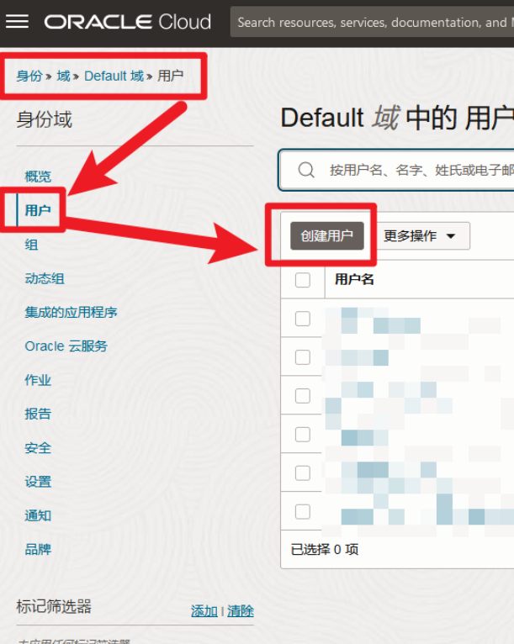Open 安全 settings in sidebar
The height and width of the screenshot is (644, 514).
[38, 448]
